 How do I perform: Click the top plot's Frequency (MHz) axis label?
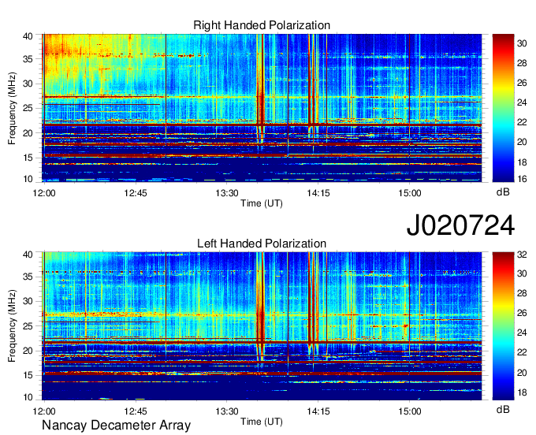[x=12, y=108]
